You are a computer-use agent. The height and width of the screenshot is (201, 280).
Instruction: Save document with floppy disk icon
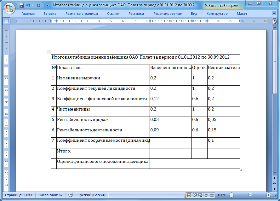point(21,5)
